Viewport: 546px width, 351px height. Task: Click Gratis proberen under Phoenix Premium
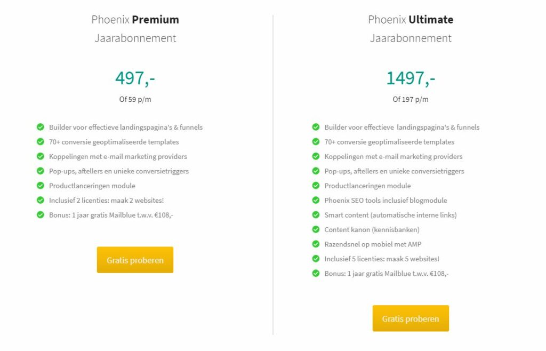point(135,260)
